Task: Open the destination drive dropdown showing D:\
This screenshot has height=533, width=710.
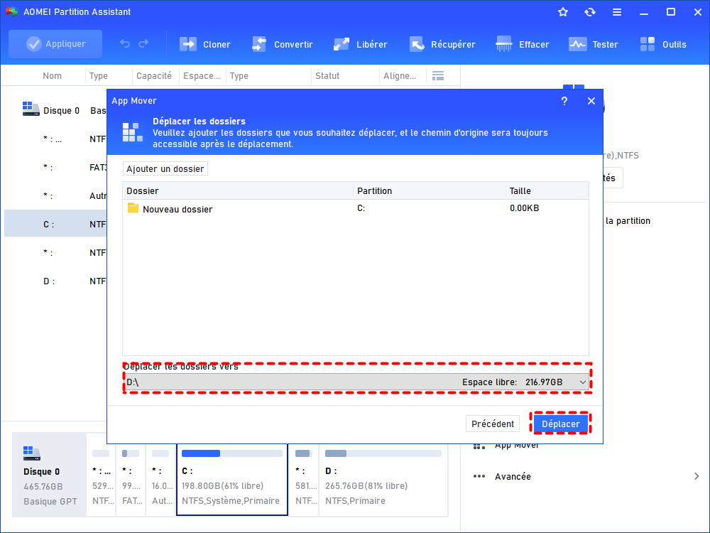Action: (x=582, y=382)
